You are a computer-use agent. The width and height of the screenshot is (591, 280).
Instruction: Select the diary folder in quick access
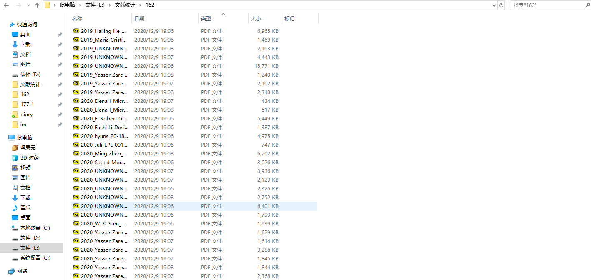26,114
